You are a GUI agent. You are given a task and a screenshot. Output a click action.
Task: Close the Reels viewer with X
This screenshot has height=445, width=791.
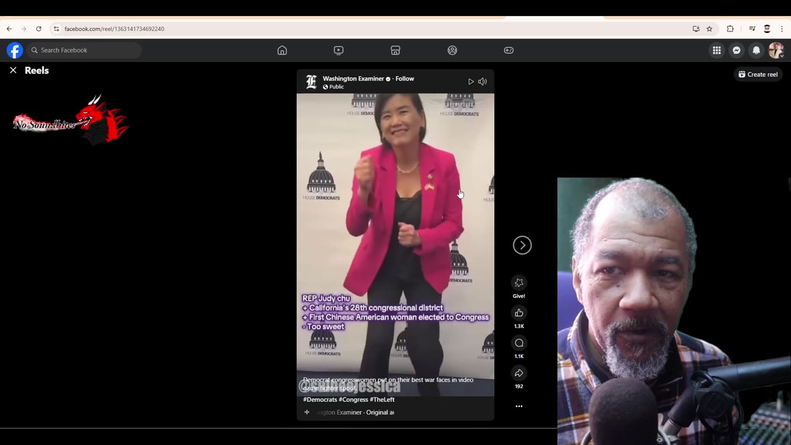point(13,70)
